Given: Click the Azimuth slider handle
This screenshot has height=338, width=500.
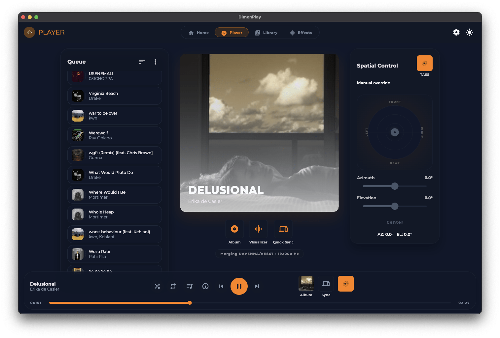Looking at the screenshot, I should tap(395, 186).
